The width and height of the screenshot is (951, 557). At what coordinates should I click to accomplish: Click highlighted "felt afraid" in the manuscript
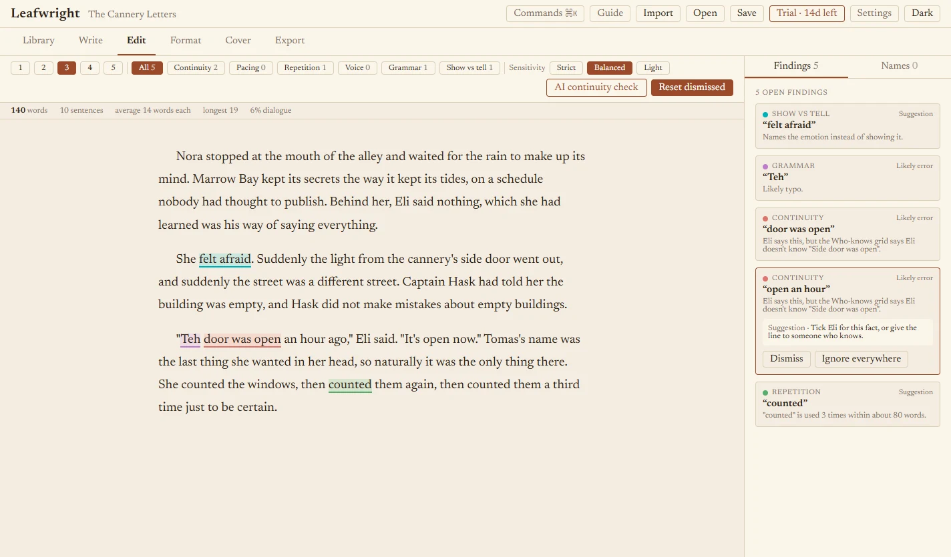[225, 259]
